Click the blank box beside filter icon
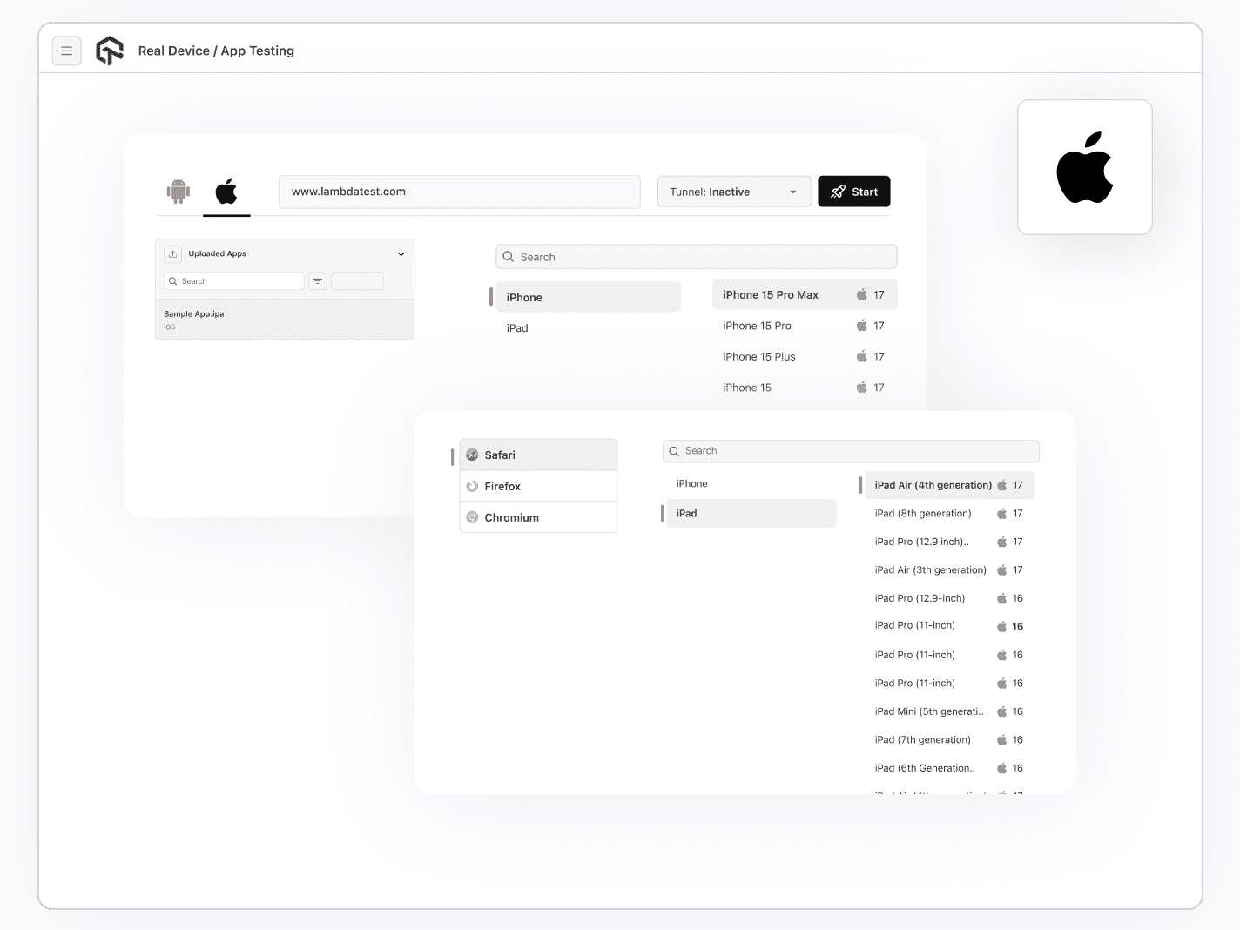 [357, 281]
